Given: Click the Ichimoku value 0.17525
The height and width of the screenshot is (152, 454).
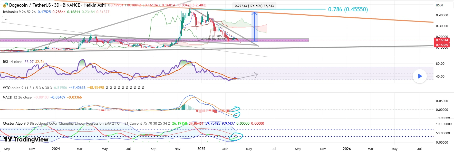Looking at the screenshot, I should click(44, 12).
